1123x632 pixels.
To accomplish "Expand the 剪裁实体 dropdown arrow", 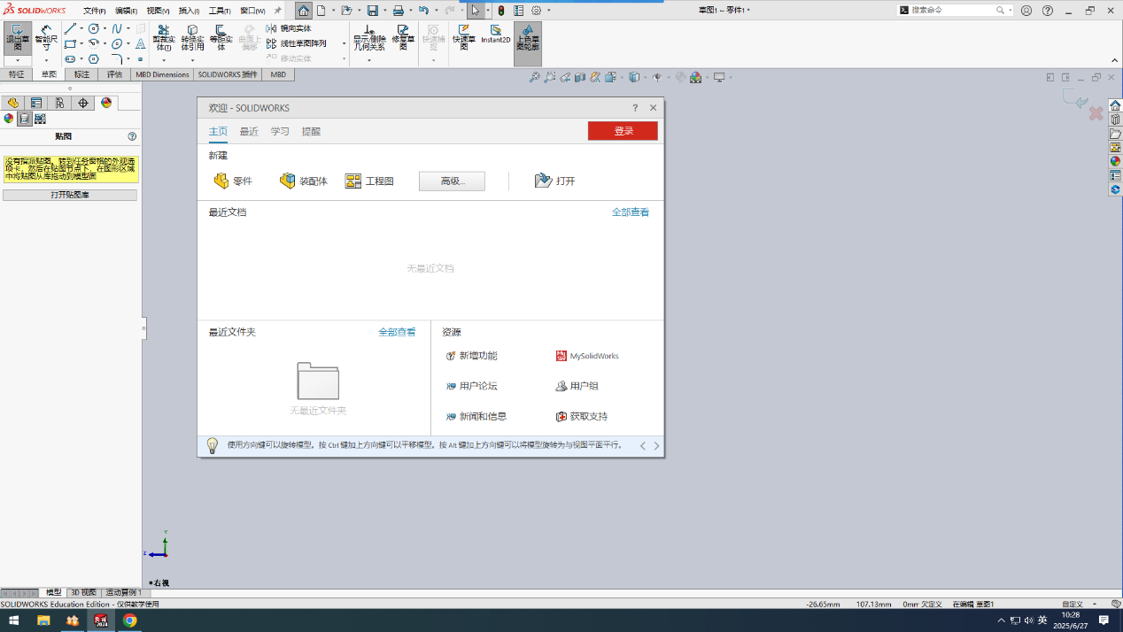I will 164,59.
